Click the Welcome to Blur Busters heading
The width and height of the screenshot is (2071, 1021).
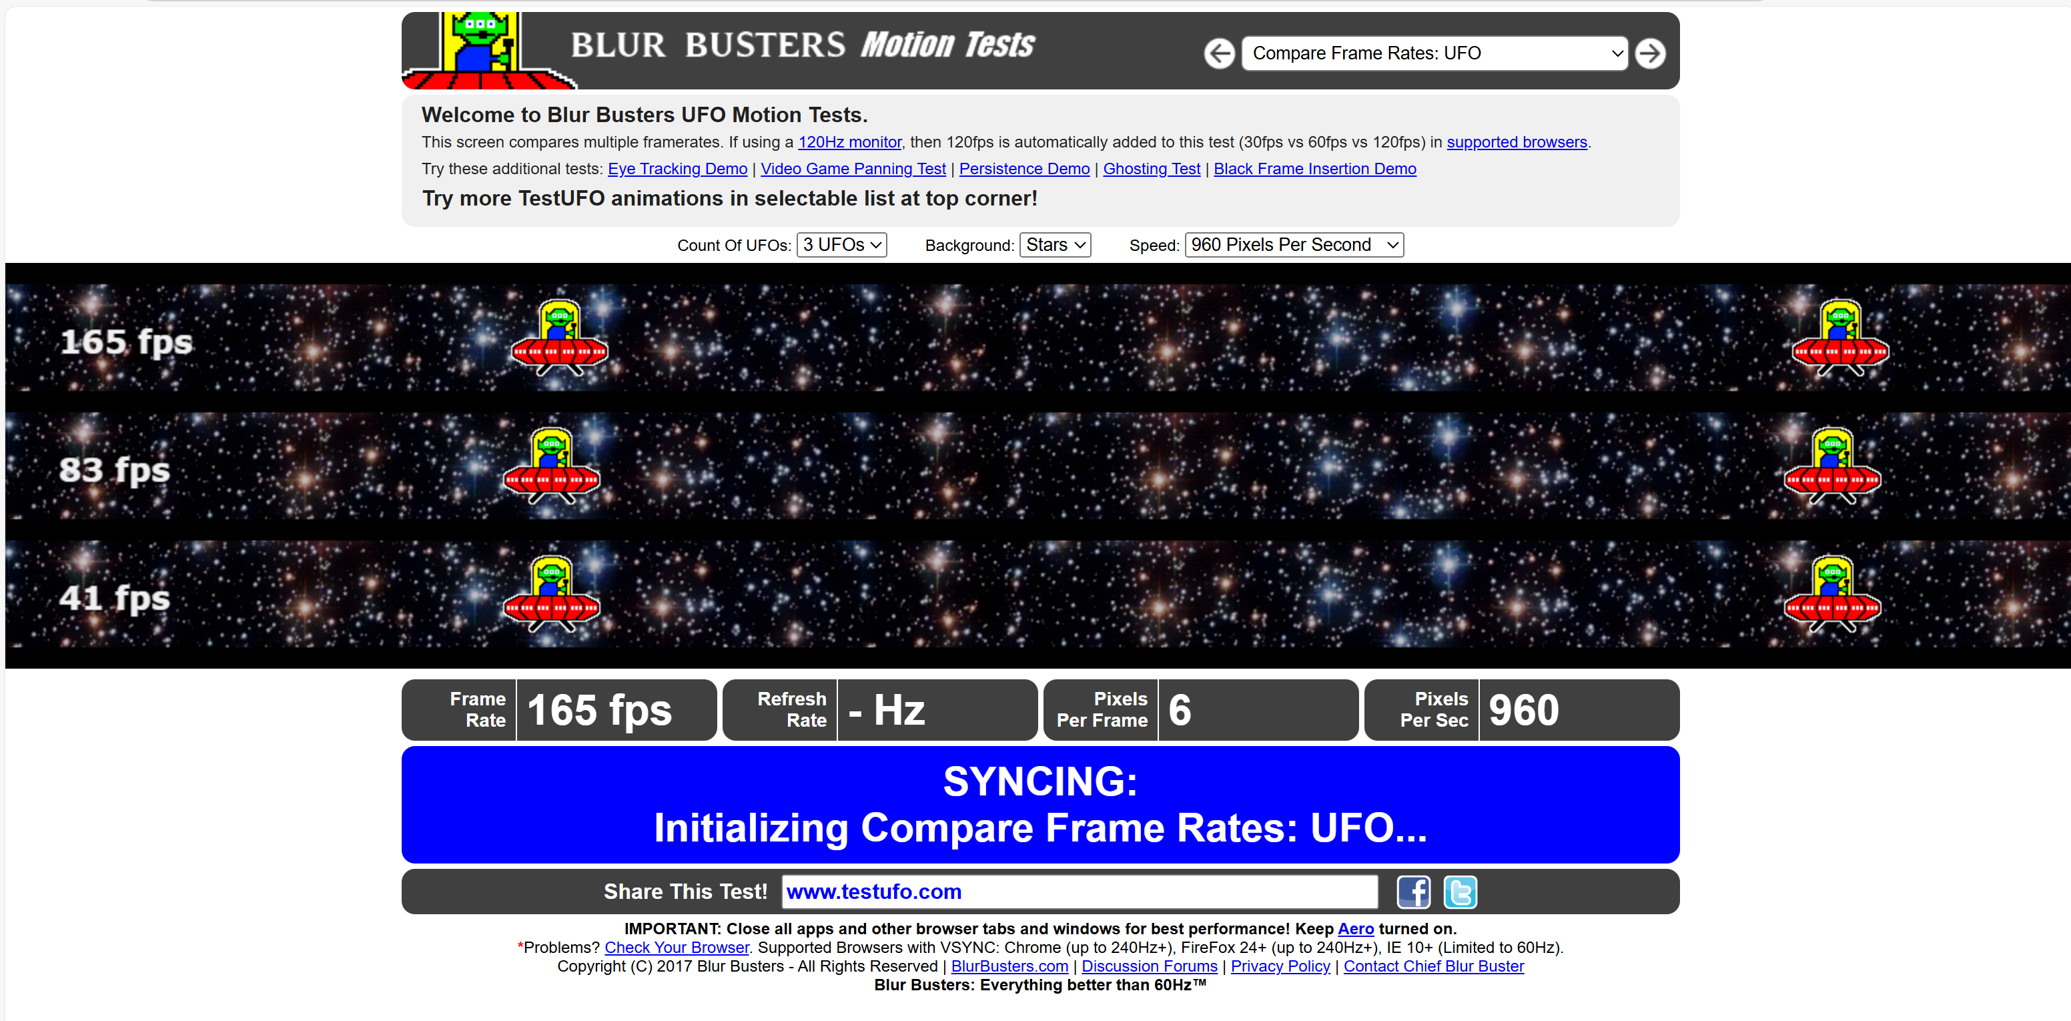click(644, 115)
